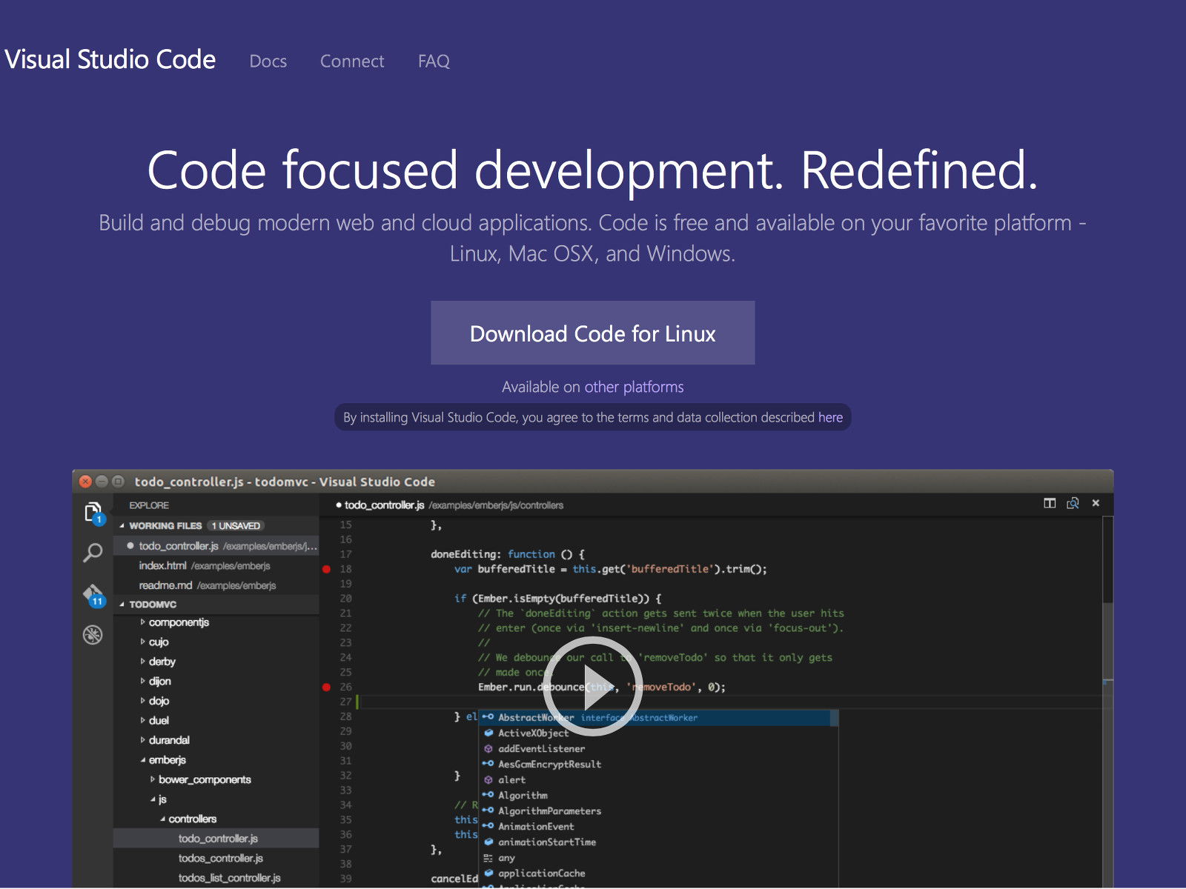Click the breakpoint dot on line 26
The height and width of the screenshot is (889, 1186).
click(326, 687)
